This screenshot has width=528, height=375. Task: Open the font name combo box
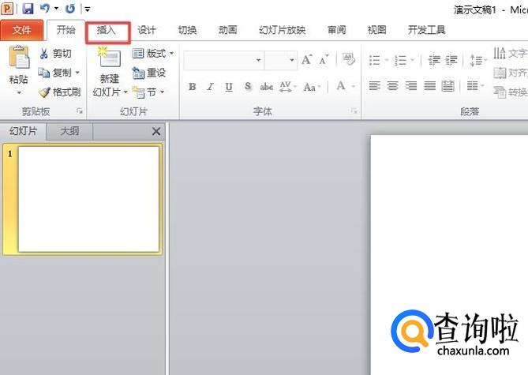click(x=223, y=60)
